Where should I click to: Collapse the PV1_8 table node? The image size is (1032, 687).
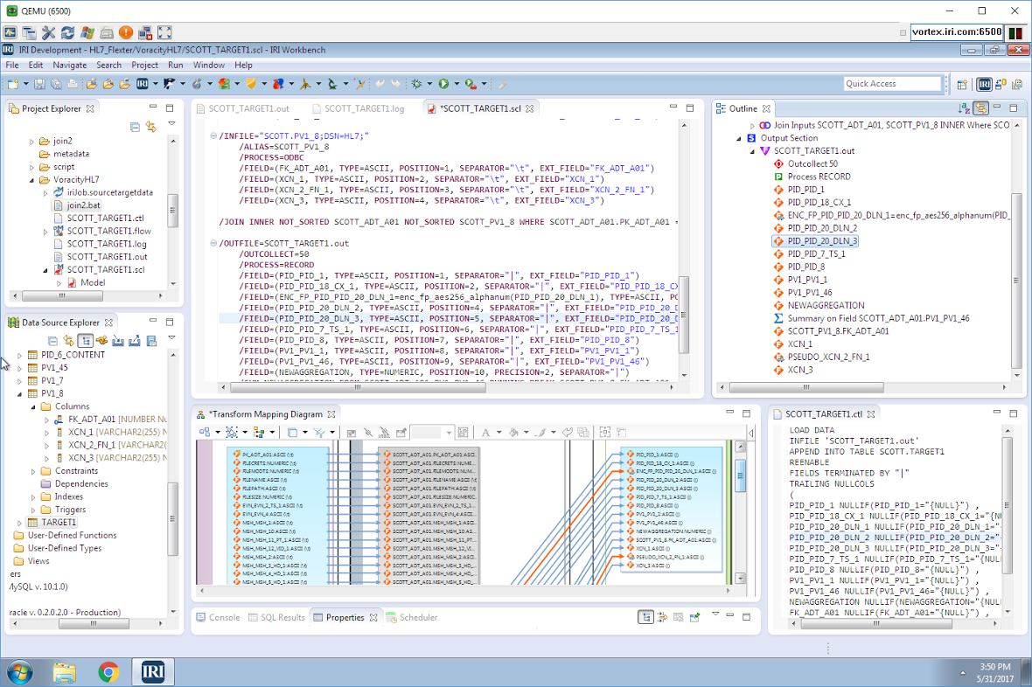(x=19, y=393)
